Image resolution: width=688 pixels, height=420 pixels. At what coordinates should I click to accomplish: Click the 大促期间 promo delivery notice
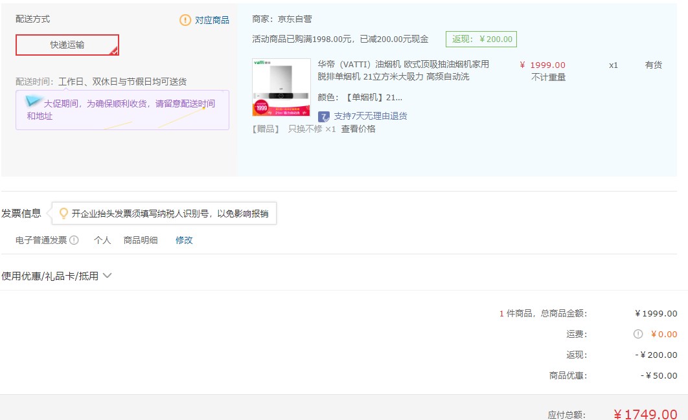(122, 110)
